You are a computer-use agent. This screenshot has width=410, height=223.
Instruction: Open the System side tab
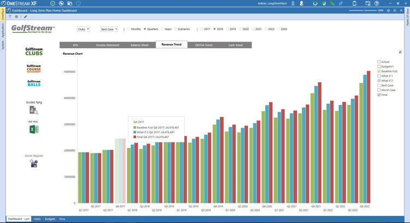(x=3, y=45)
